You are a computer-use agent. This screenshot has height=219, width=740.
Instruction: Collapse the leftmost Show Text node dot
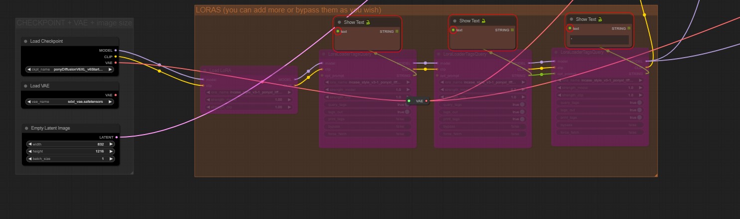[x=339, y=22]
